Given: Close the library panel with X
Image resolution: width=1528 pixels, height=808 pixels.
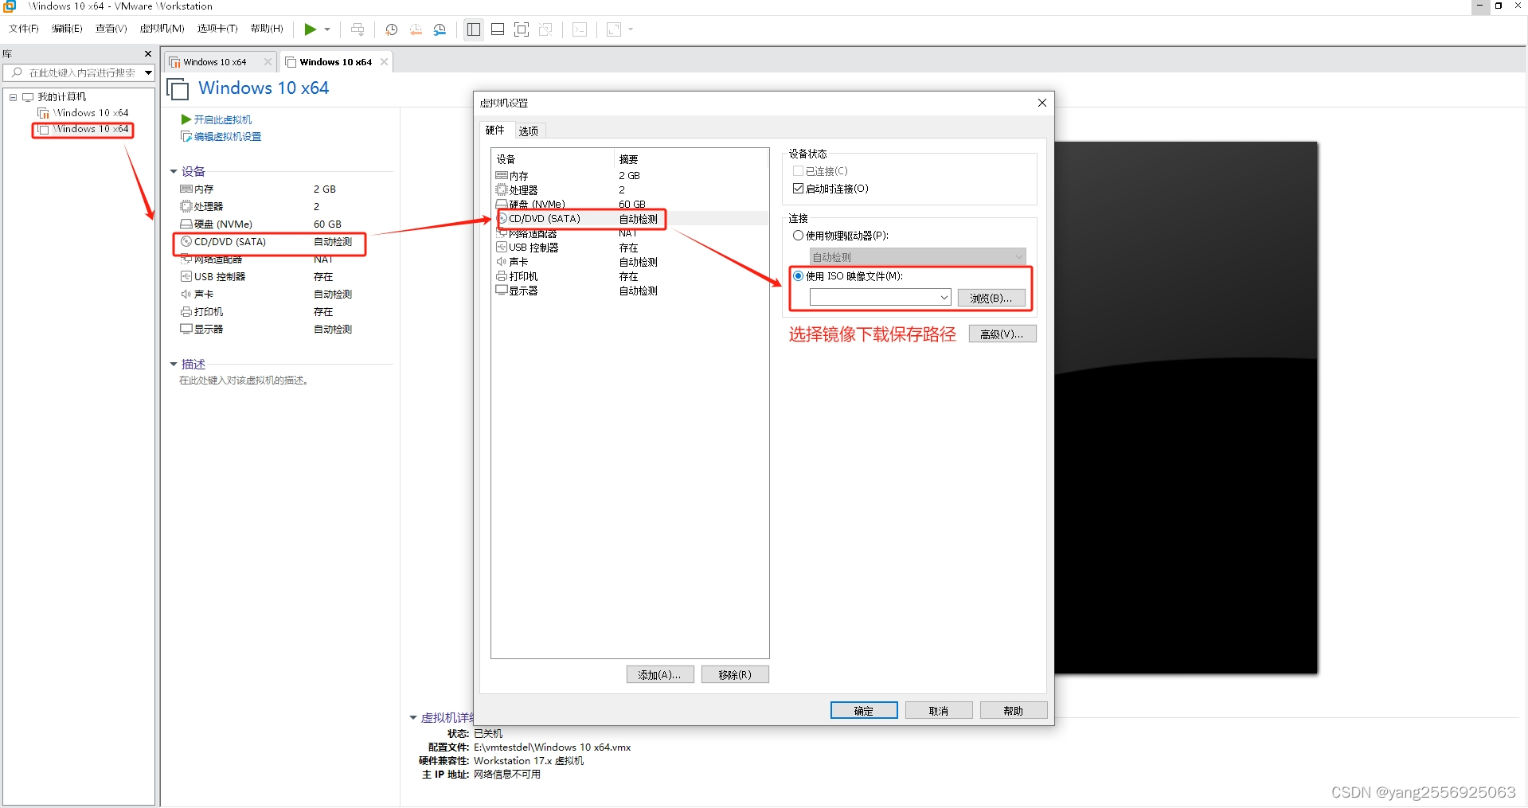Looking at the screenshot, I should (148, 54).
